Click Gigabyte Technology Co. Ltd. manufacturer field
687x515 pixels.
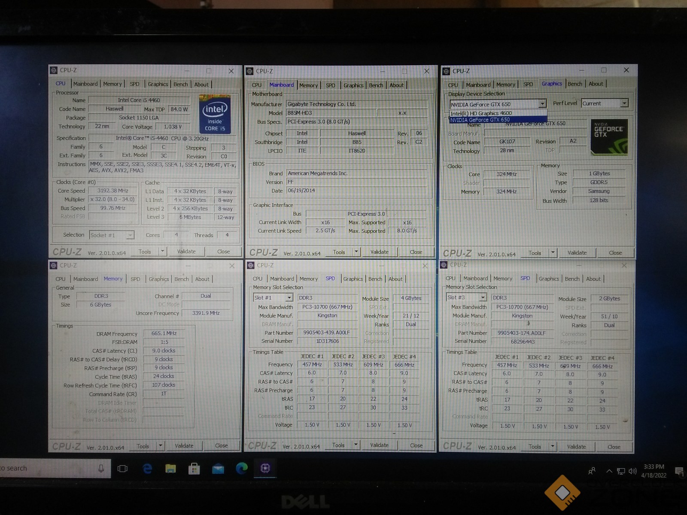(x=356, y=104)
